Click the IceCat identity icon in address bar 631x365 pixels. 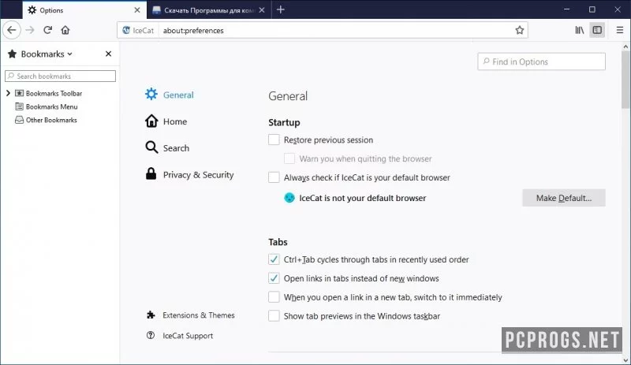(126, 30)
